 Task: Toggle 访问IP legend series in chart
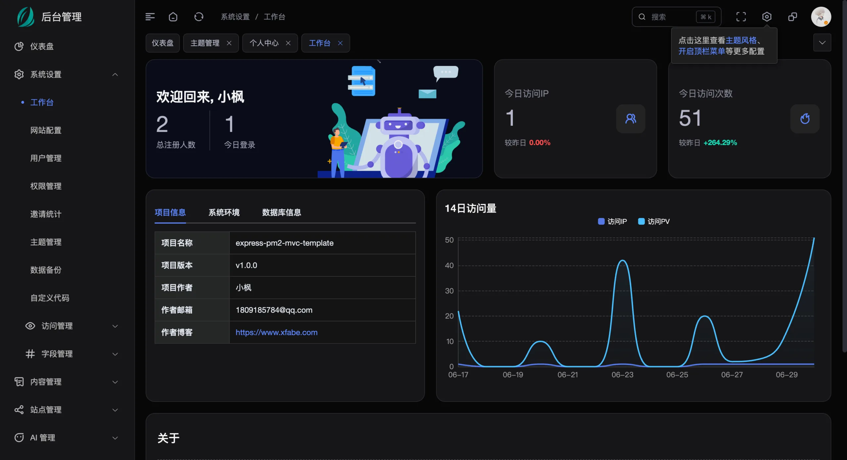[x=612, y=221]
